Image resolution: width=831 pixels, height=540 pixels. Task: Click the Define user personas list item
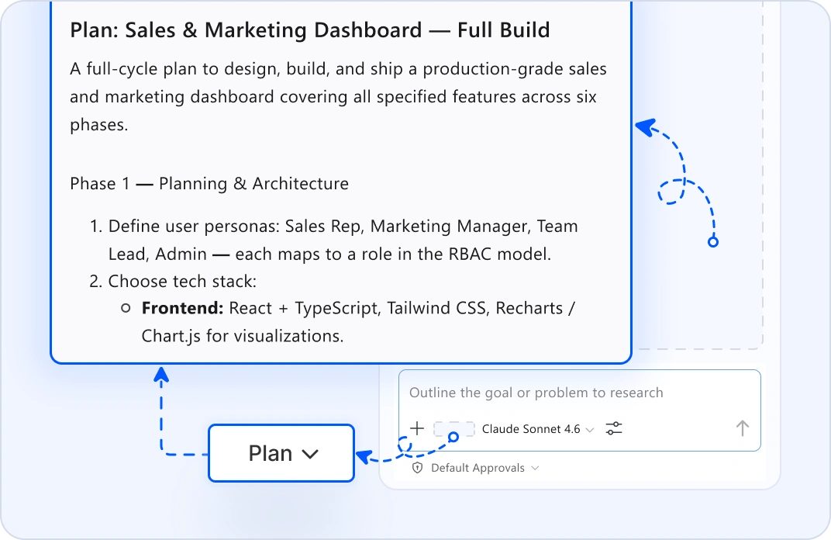[334, 240]
